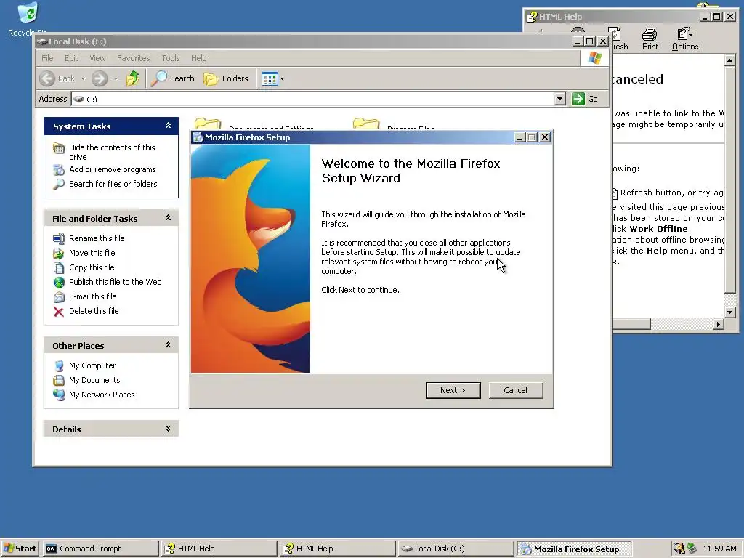The height and width of the screenshot is (558, 744).
Task: Click the Views icon in Explorer toolbar
Action: pyautogui.click(x=270, y=78)
